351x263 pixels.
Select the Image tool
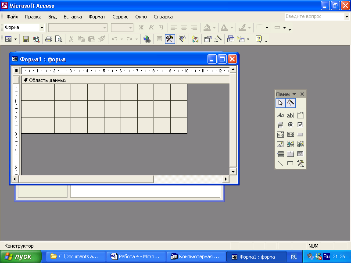click(280, 144)
